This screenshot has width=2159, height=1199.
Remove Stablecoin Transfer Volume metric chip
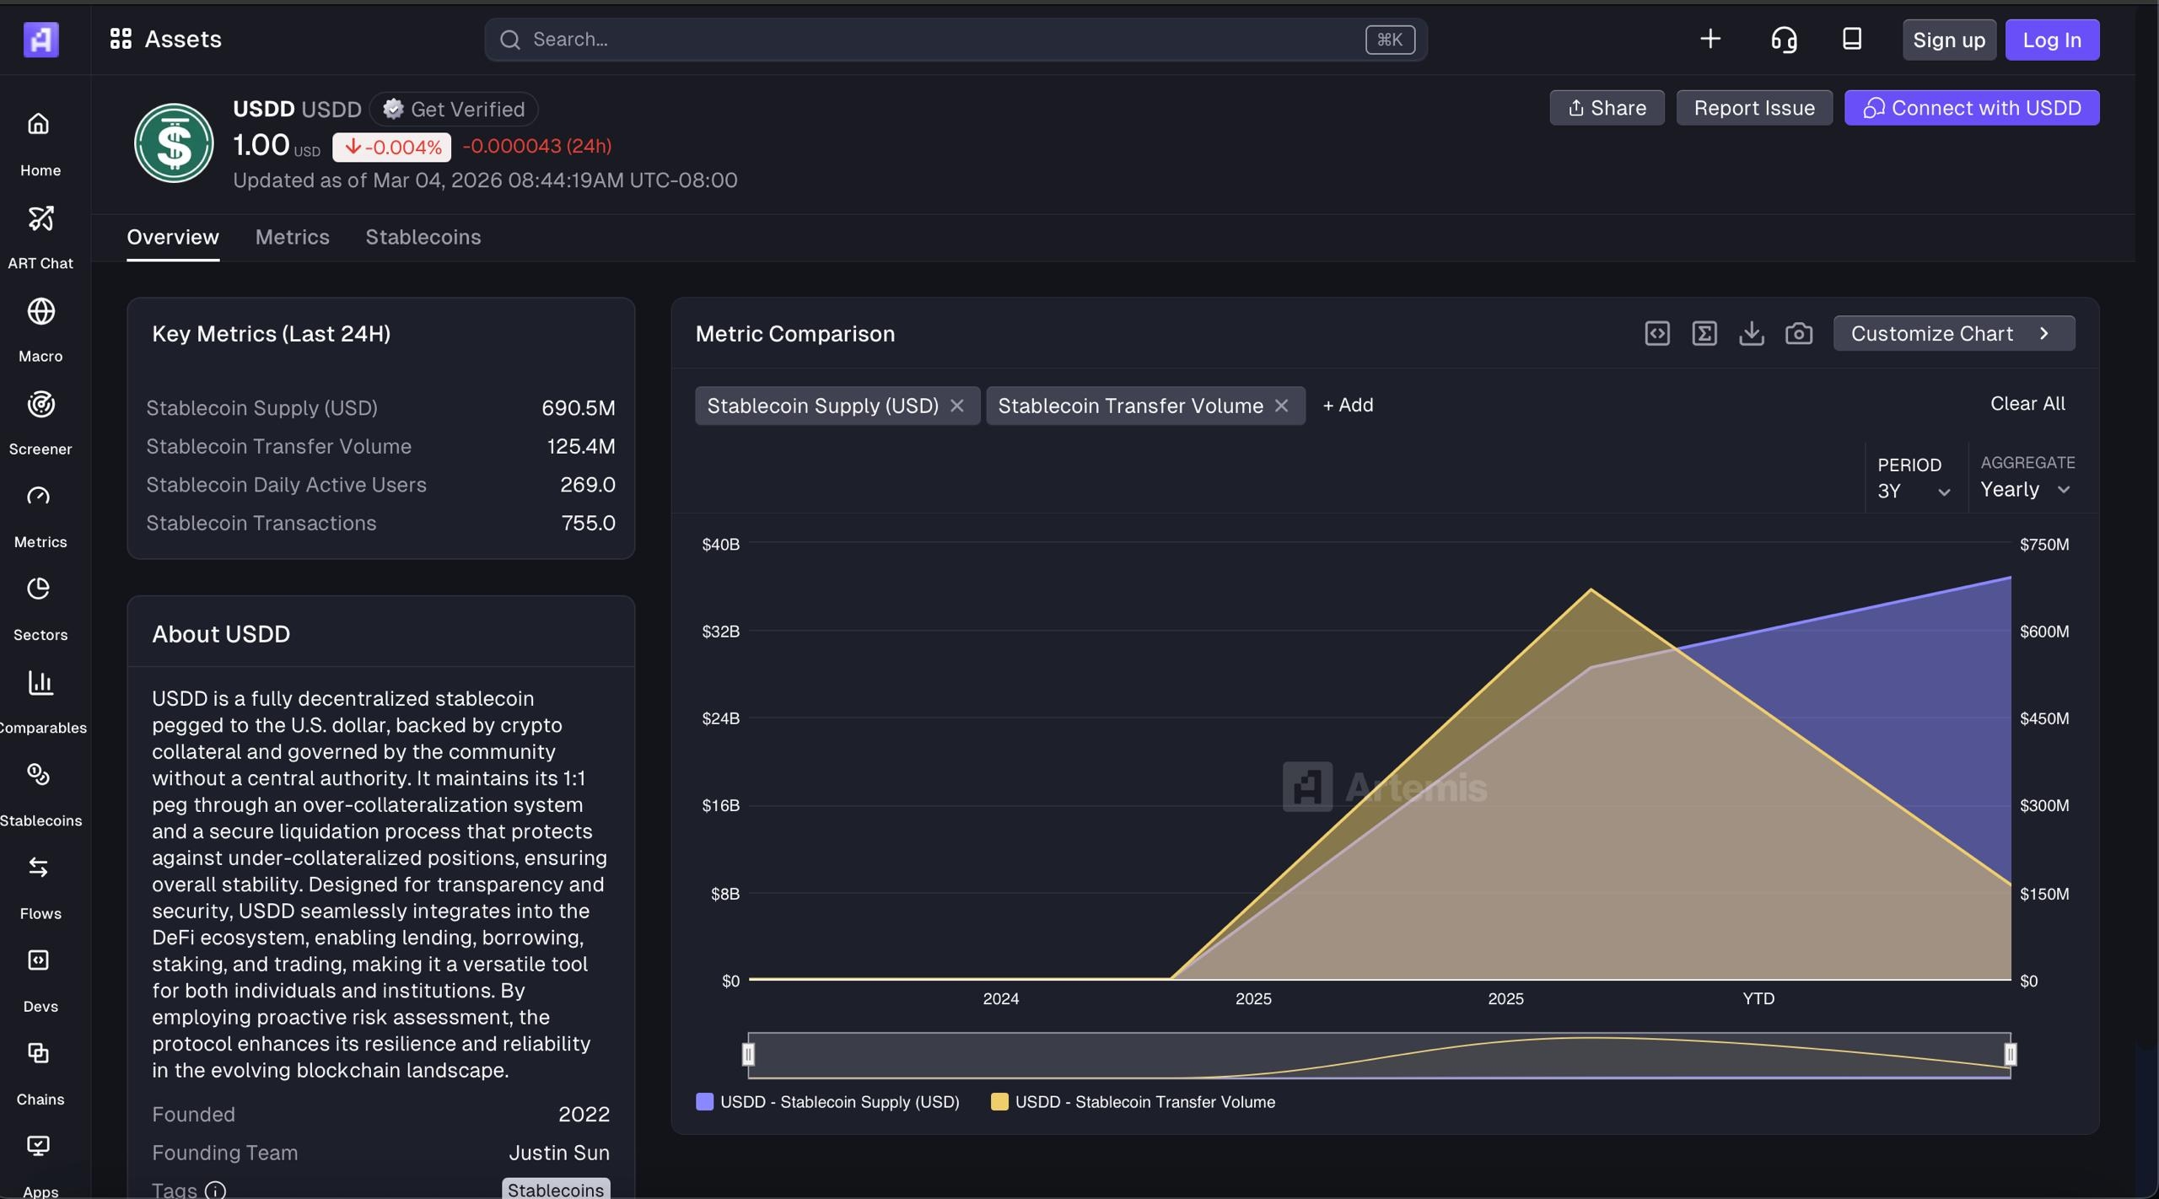point(1281,406)
